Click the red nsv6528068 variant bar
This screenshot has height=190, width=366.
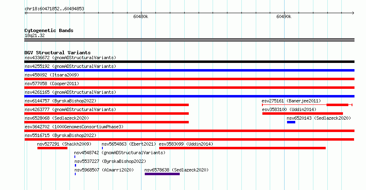point(107,122)
